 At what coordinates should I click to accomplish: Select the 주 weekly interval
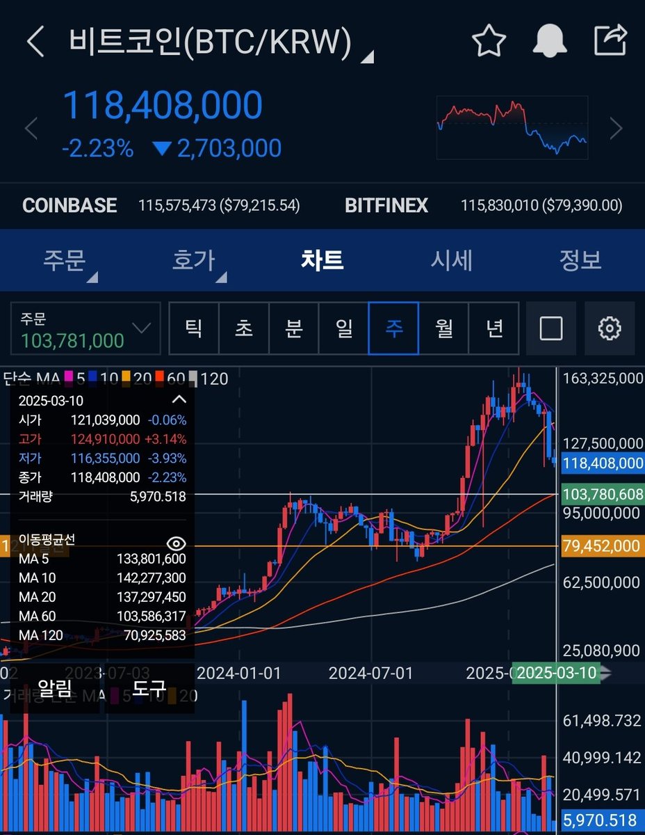393,328
